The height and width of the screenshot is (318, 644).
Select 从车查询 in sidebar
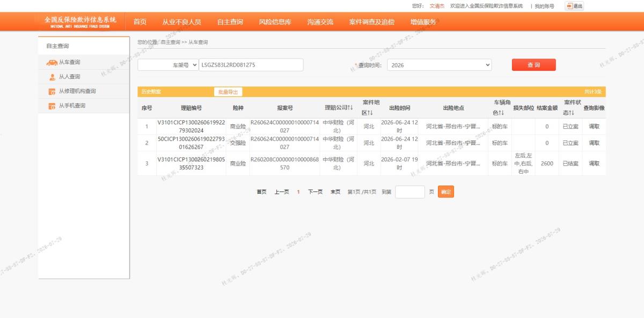click(x=69, y=63)
